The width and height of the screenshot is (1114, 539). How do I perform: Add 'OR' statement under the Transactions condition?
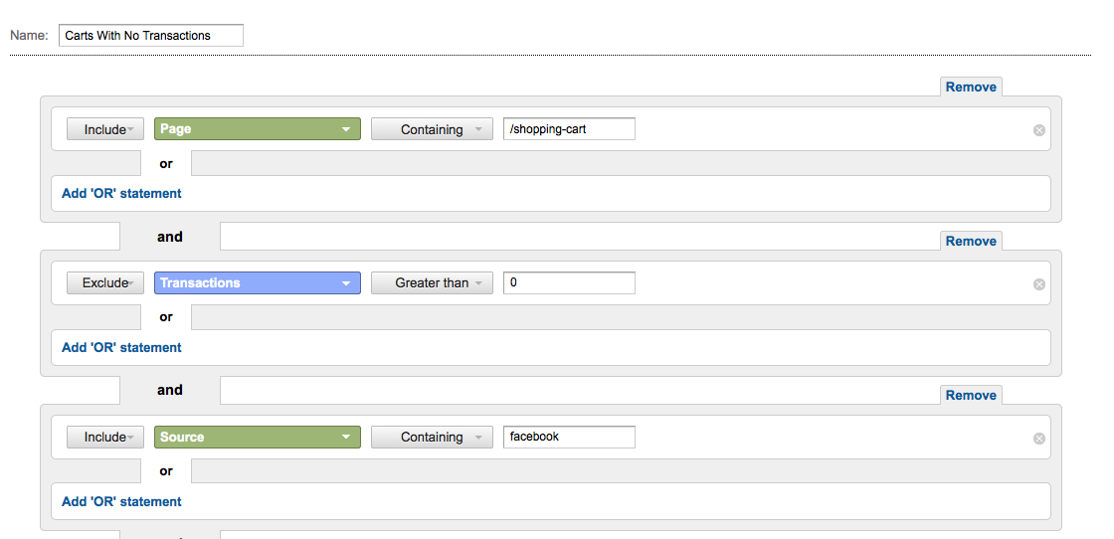point(121,347)
